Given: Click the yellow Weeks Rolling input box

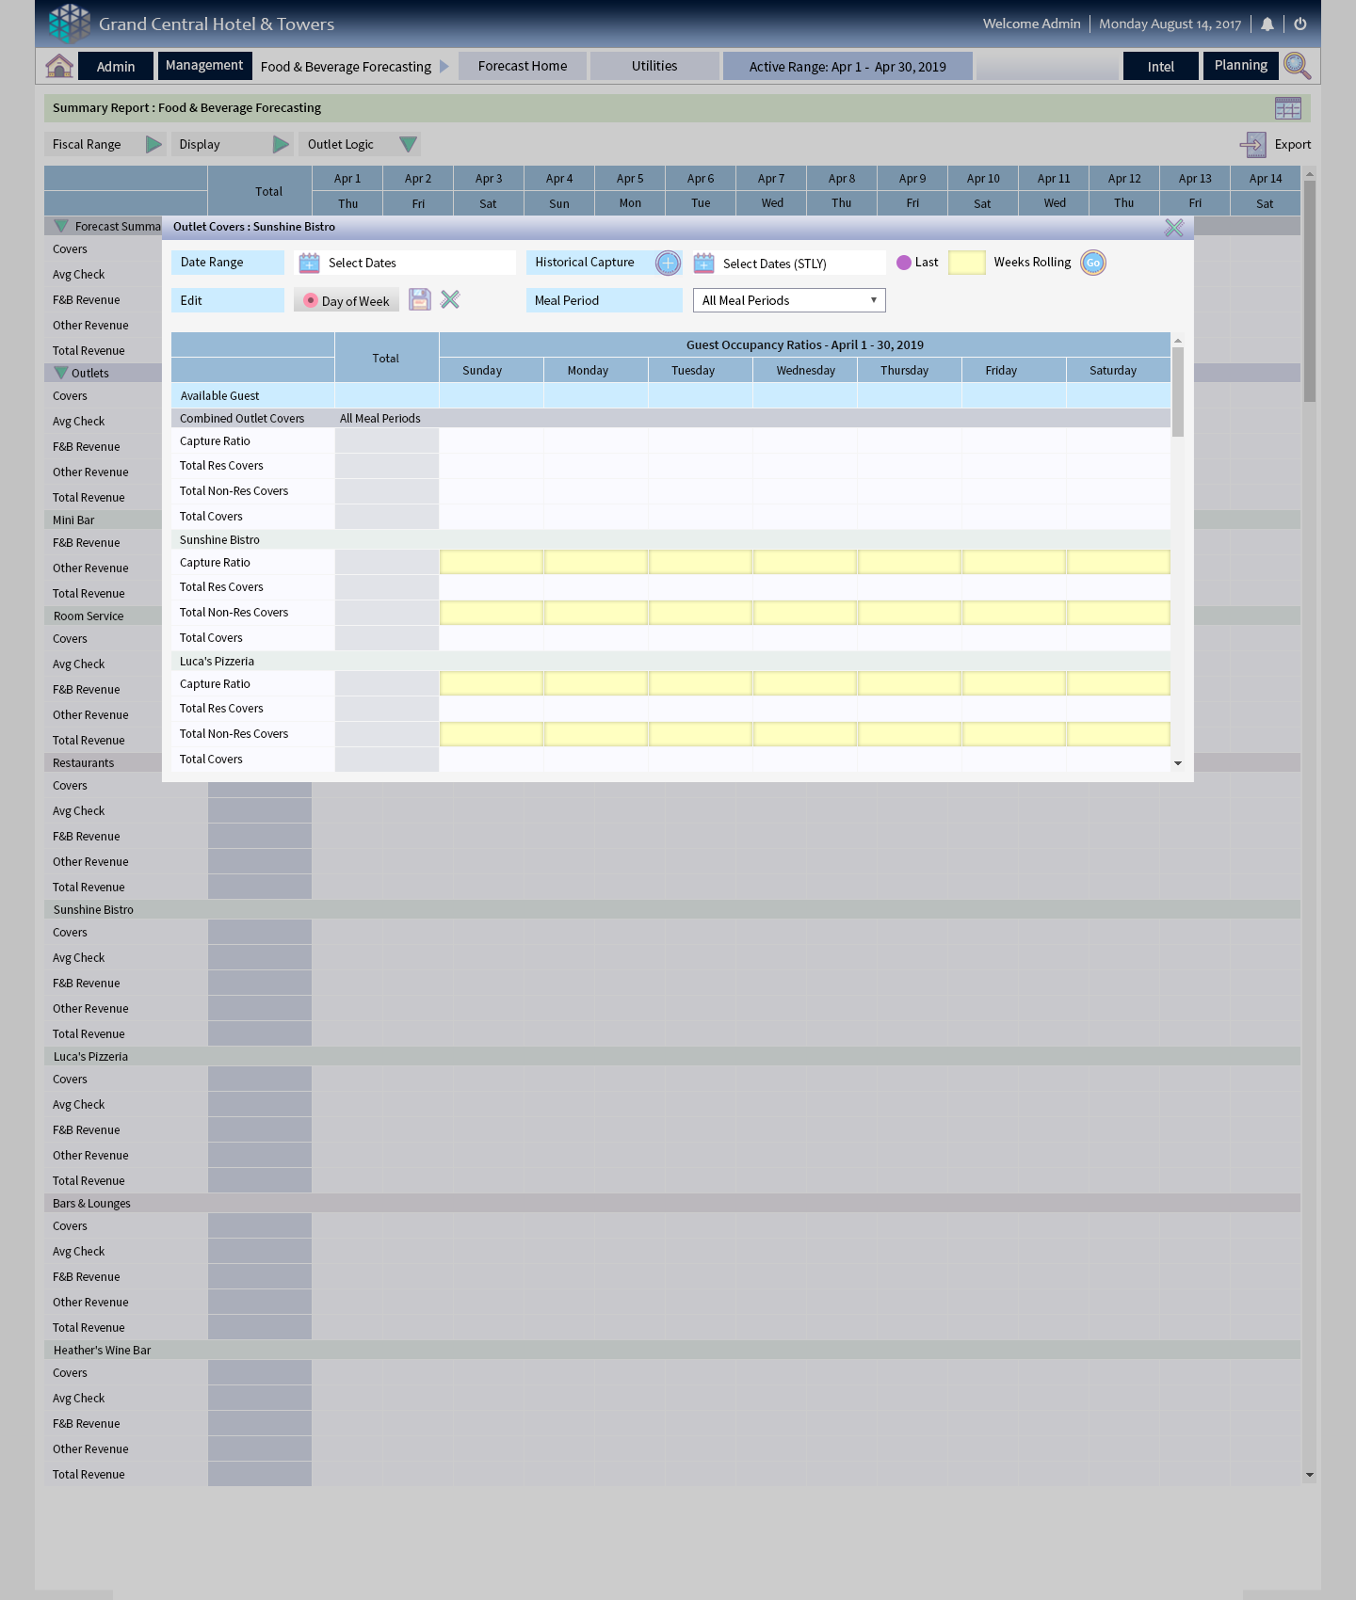Looking at the screenshot, I should (x=966, y=263).
